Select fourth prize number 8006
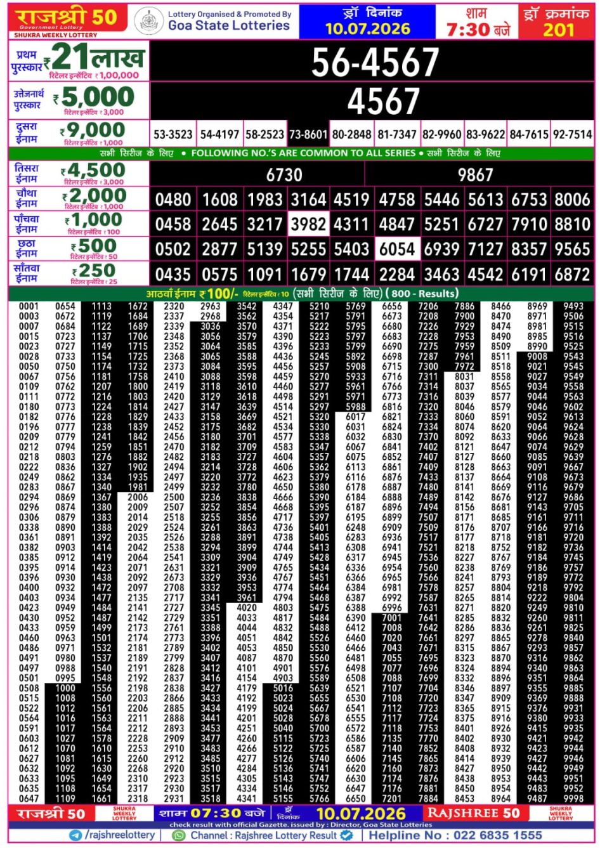This screenshot has width=600, height=848. click(x=572, y=200)
